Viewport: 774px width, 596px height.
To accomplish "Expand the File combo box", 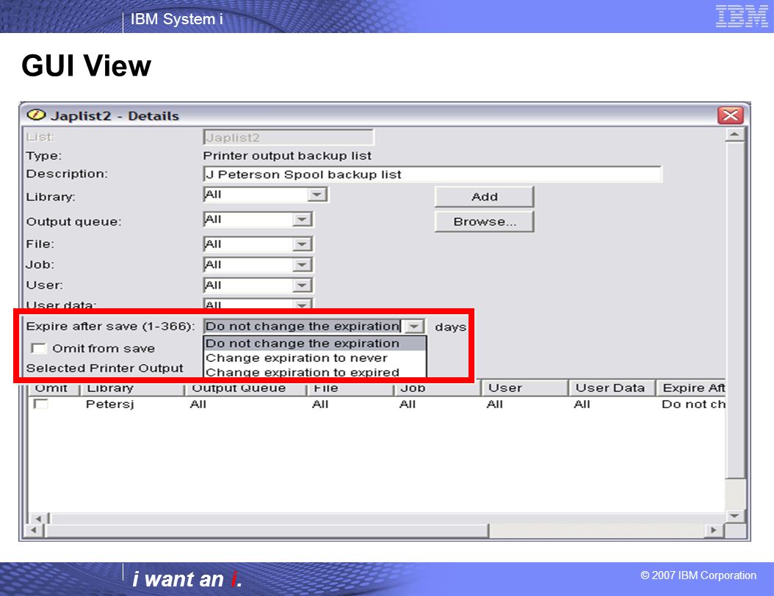I will point(302,244).
